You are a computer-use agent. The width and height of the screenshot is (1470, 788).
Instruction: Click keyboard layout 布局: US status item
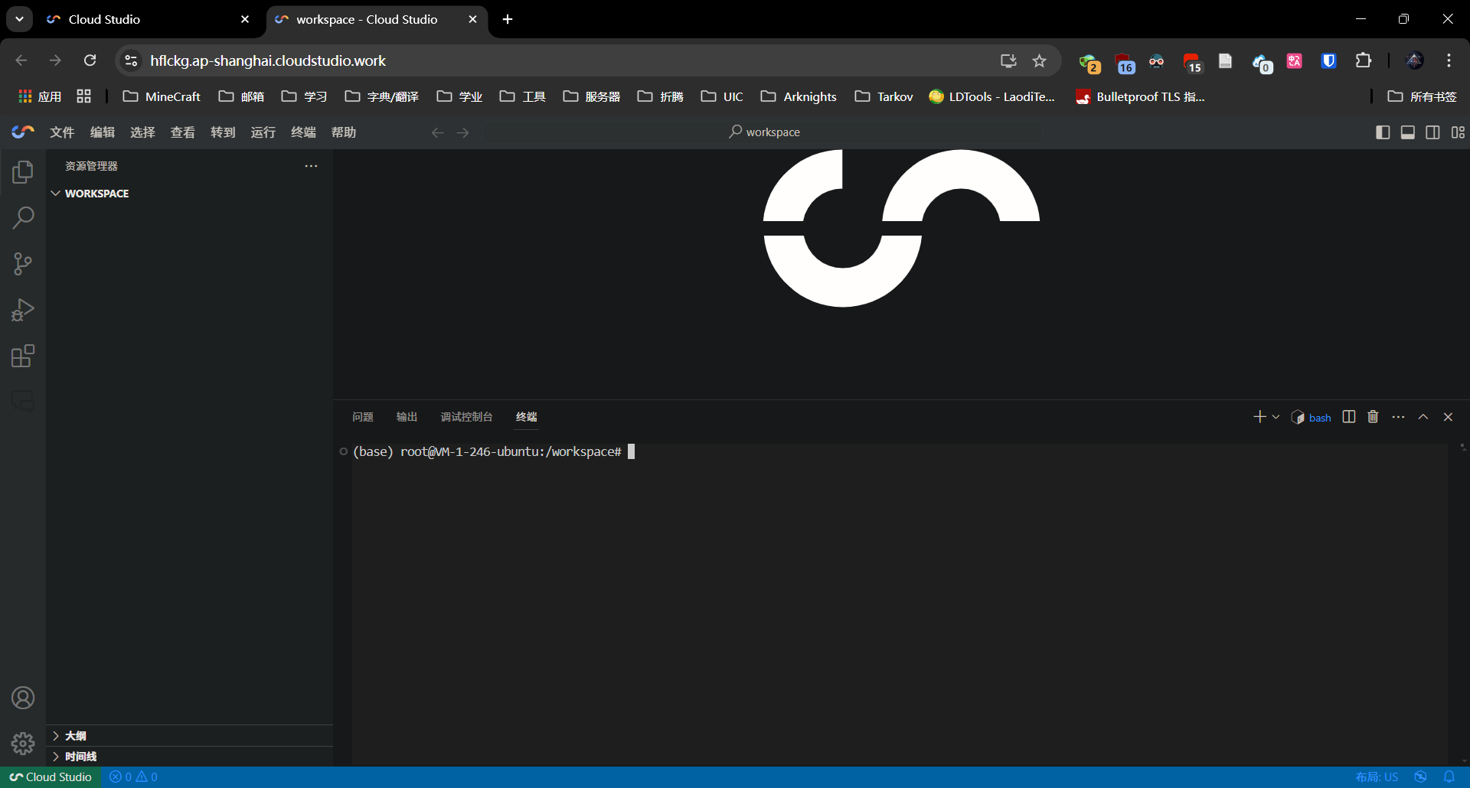click(x=1377, y=777)
